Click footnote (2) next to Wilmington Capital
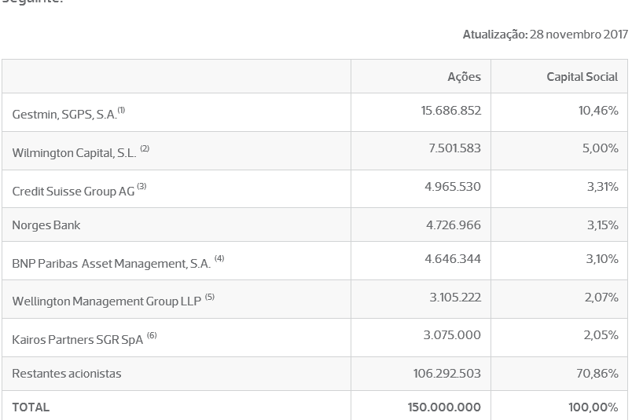Image resolution: width=632 pixels, height=420 pixels. point(145,148)
